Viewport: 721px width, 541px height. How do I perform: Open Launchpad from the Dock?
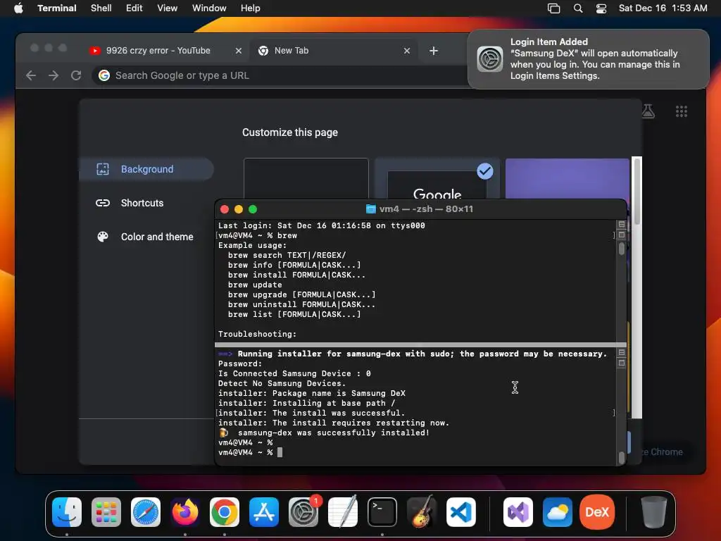tap(106, 512)
